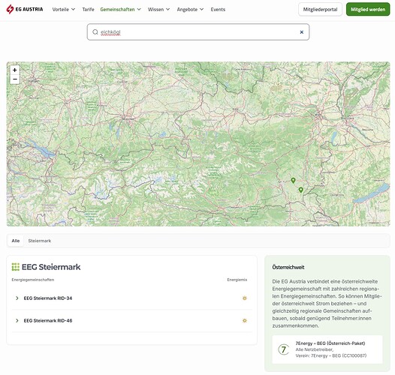The width and height of the screenshot is (395, 375).
Task: Zoom out the map with minus button
Action: click(15, 79)
